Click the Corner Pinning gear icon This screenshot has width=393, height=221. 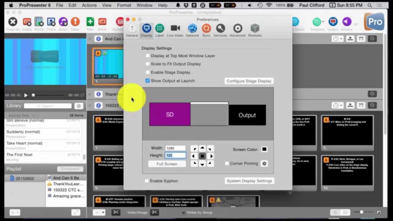(x=264, y=164)
